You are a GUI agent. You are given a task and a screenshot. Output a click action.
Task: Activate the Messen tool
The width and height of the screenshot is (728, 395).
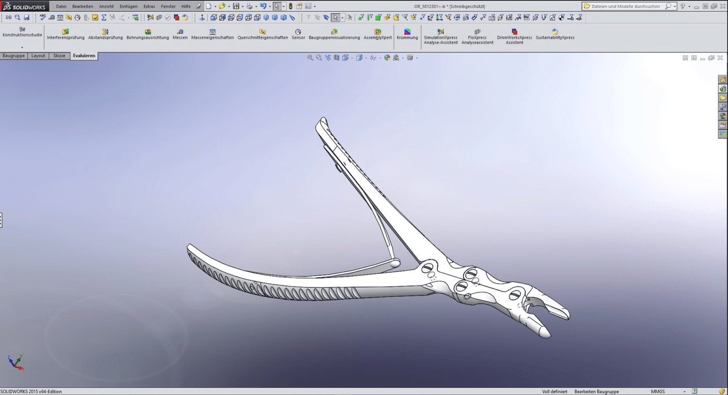pyautogui.click(x=180, y=34)
